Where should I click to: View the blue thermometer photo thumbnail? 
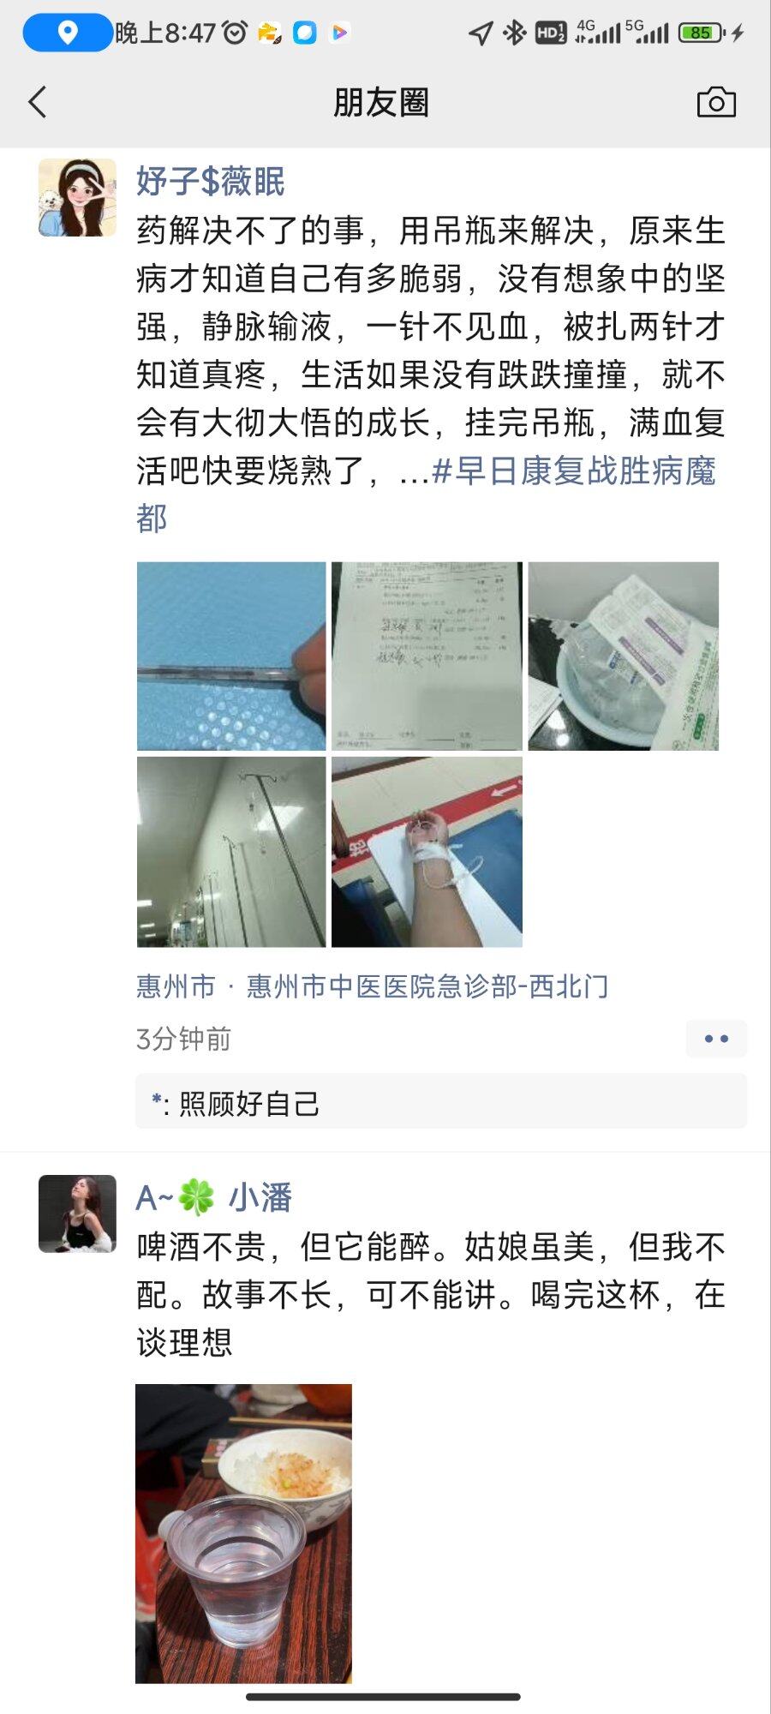231,656
